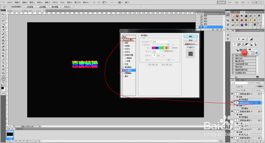Switch to the 通道 channels tab
Viewport: 265px width, 143px height.
tap(238, 80)
